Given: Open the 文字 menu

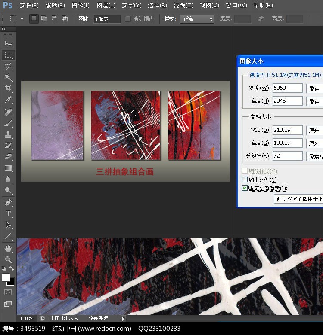Looking at the screenshot, I should click(x=131, y=5).
